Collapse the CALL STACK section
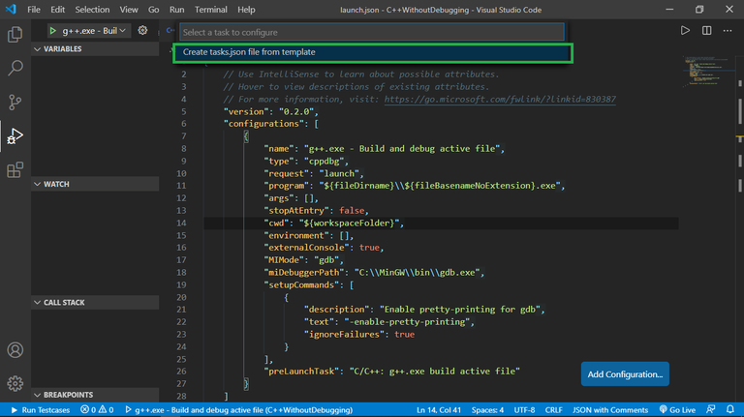 coord(64,303)
